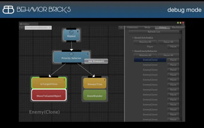Click the DoneClickAndGo group label
Image resolution: width=204 pixels, height=128 pixels.
coord(144,38)
